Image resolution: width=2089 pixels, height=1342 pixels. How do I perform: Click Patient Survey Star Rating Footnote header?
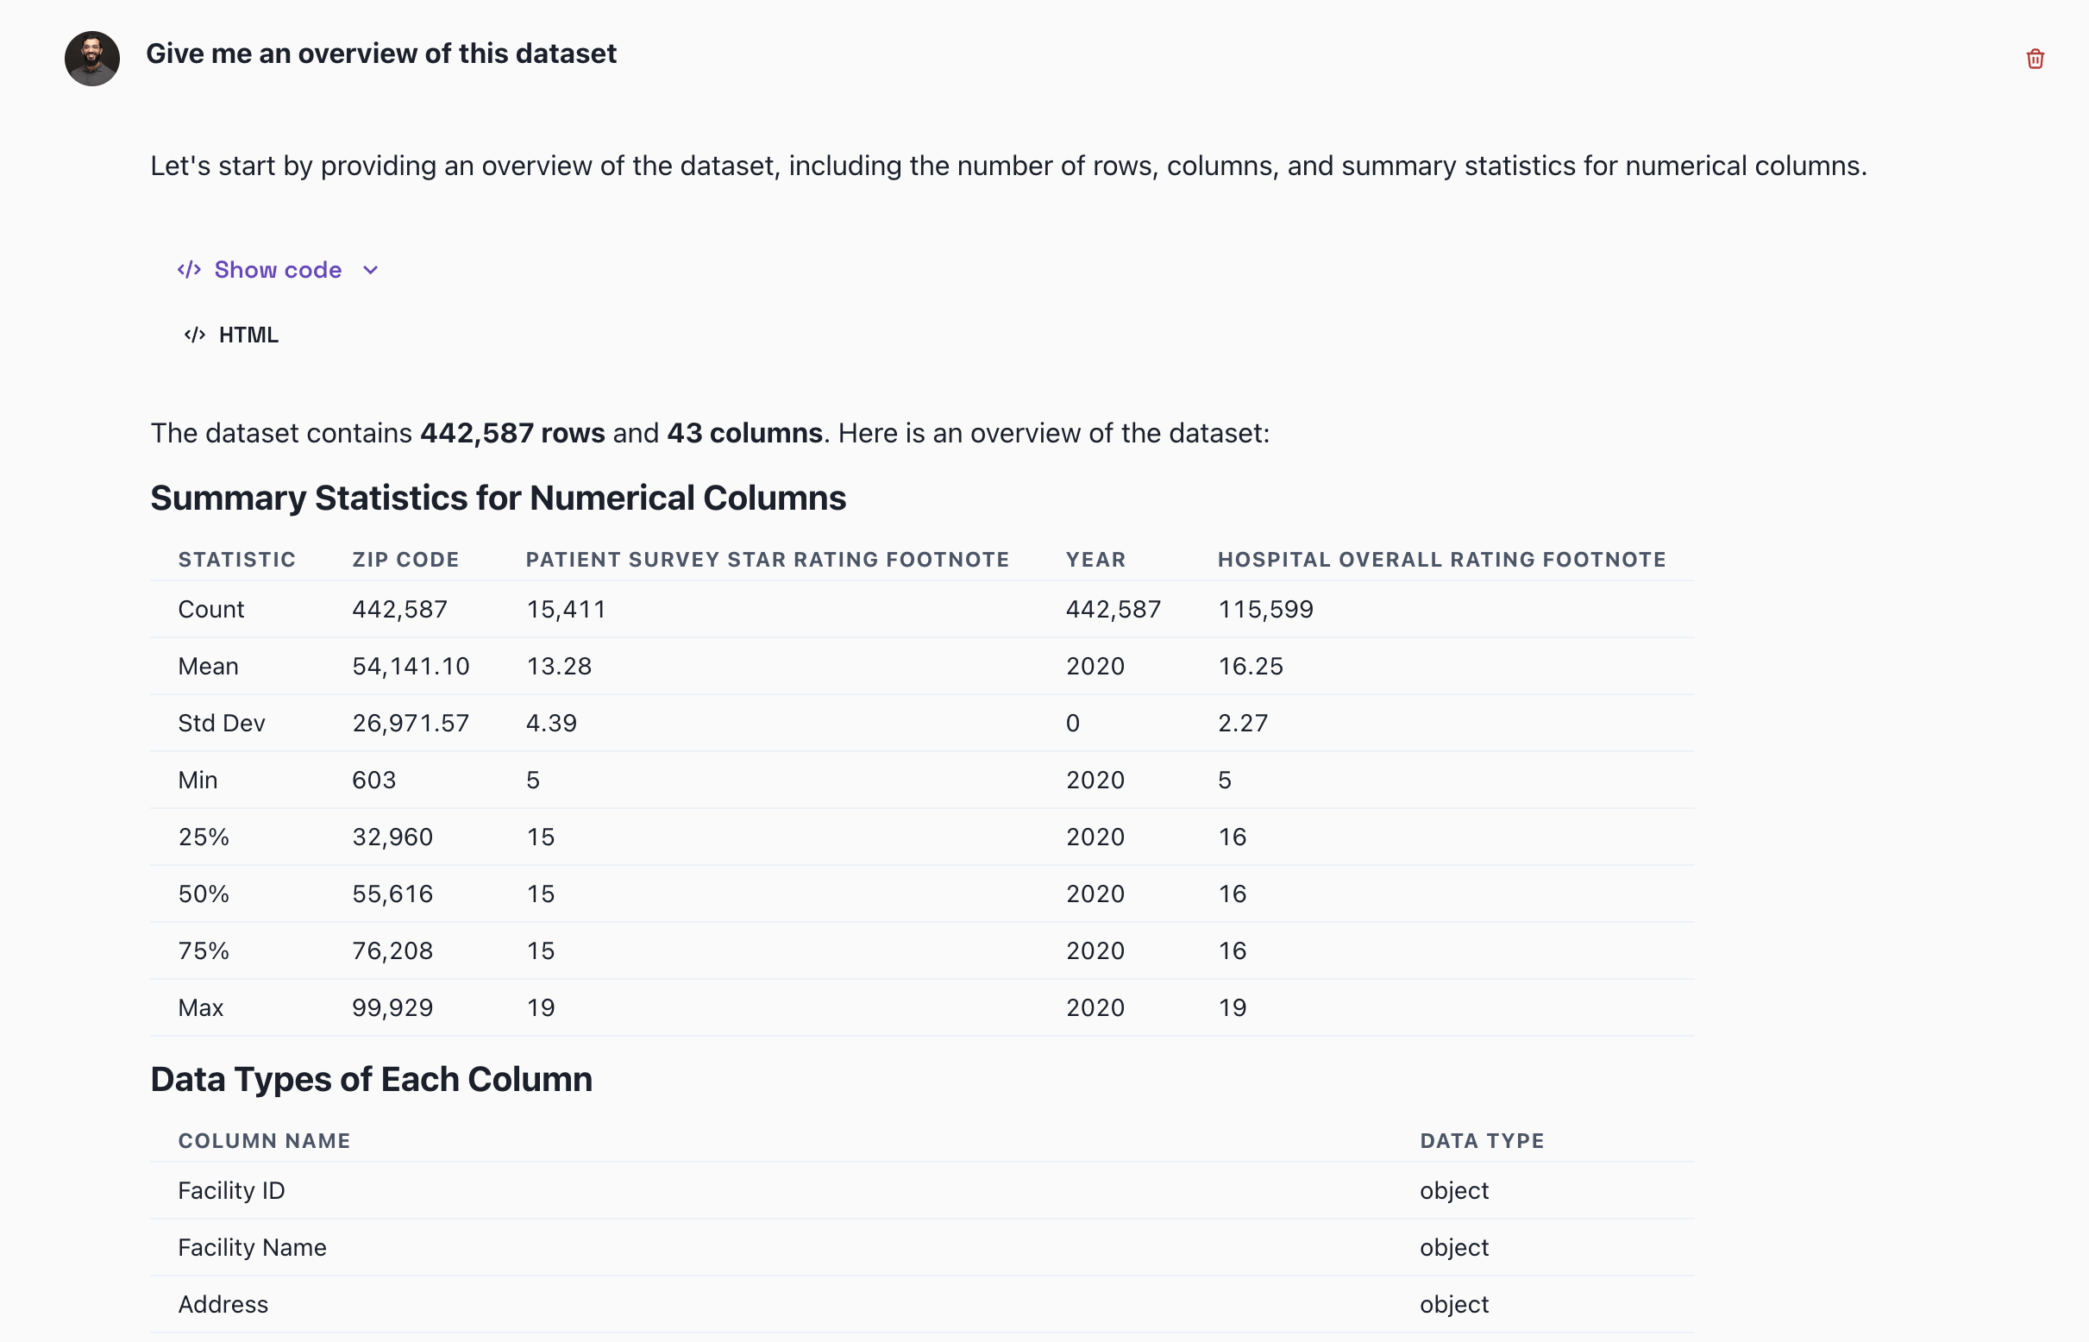pos(767,560)
